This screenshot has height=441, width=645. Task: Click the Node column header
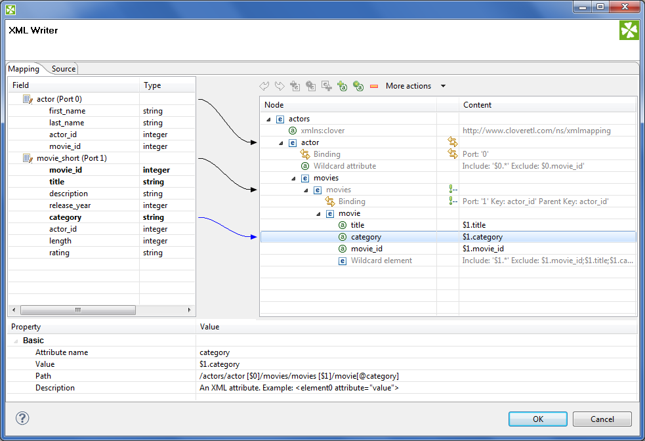pos(348,105)
